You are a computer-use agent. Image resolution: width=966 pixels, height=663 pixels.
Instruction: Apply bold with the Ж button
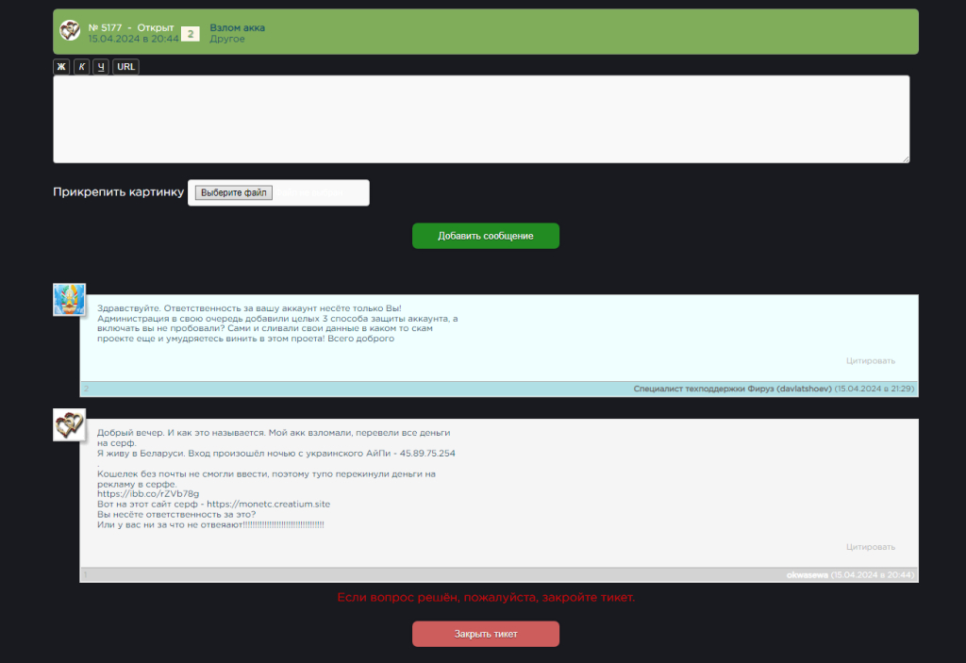pos(61,67)
